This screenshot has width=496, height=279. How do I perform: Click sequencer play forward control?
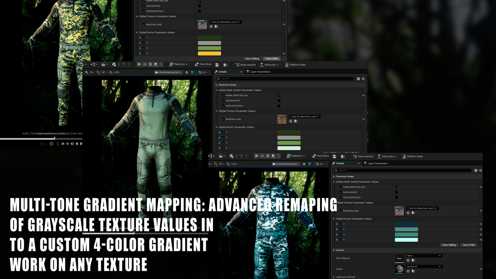tap(81, 144)
